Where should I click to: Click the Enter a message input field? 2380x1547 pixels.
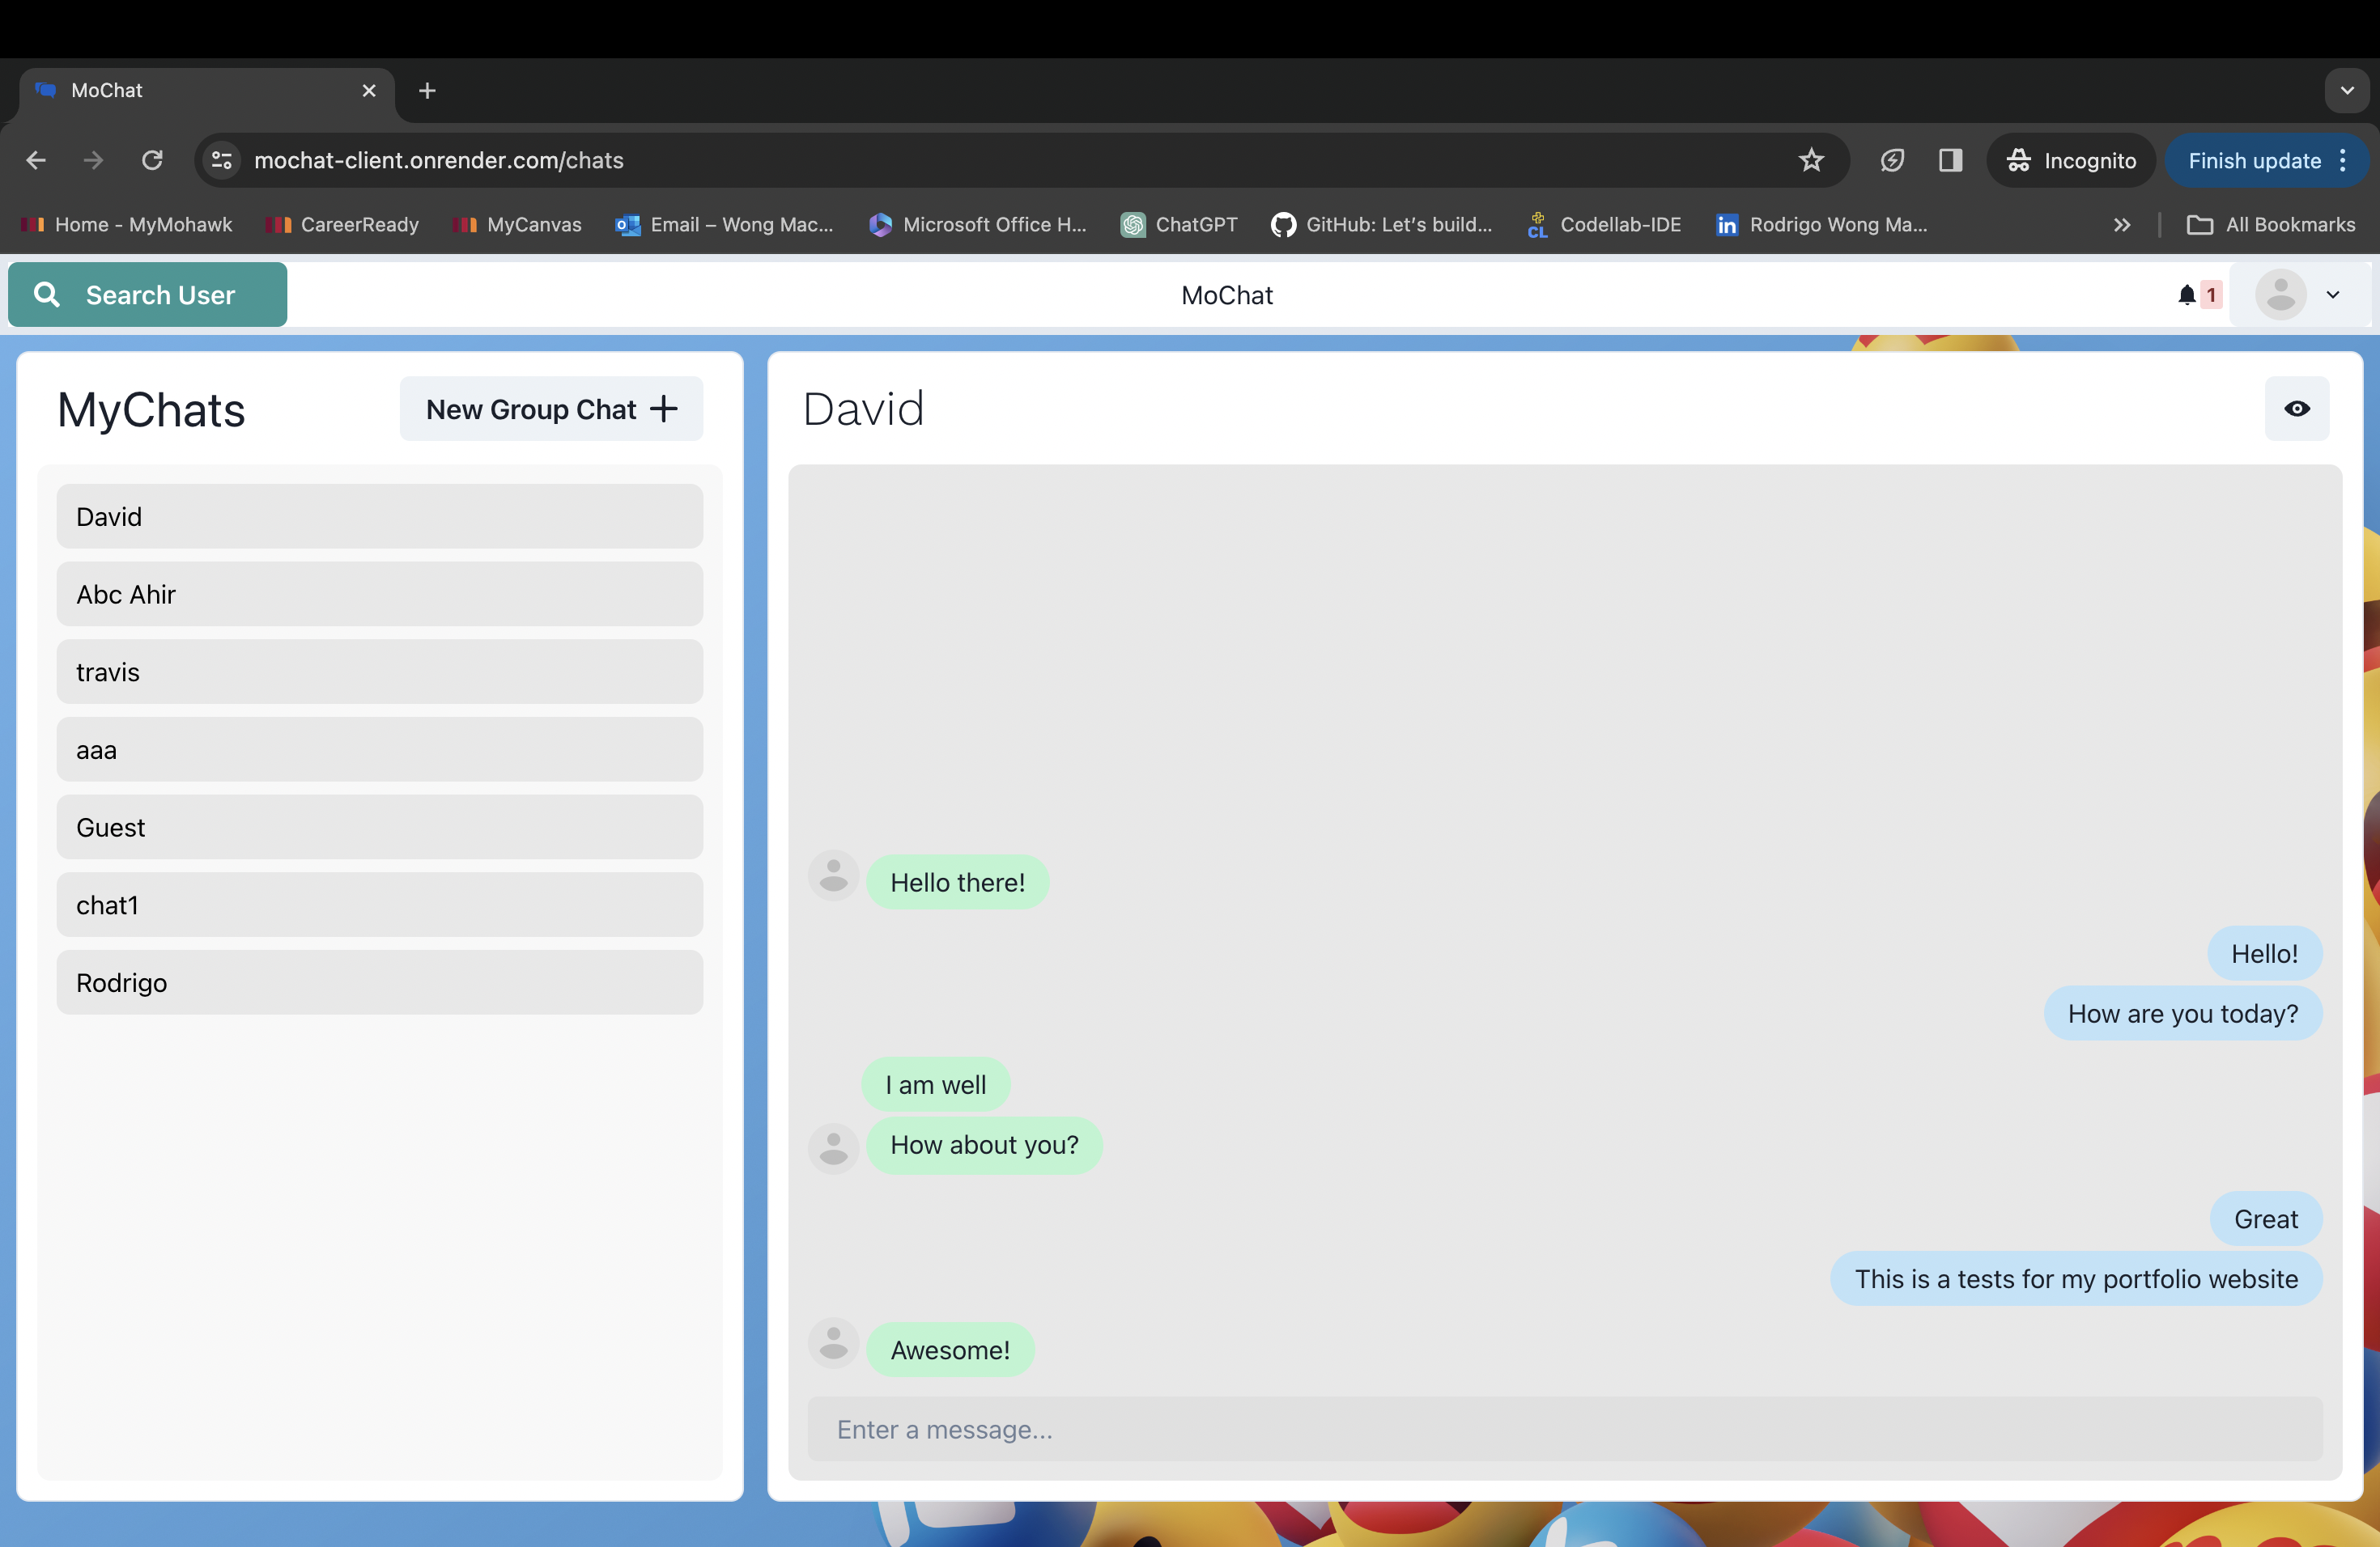(x=1564, y=1429)
